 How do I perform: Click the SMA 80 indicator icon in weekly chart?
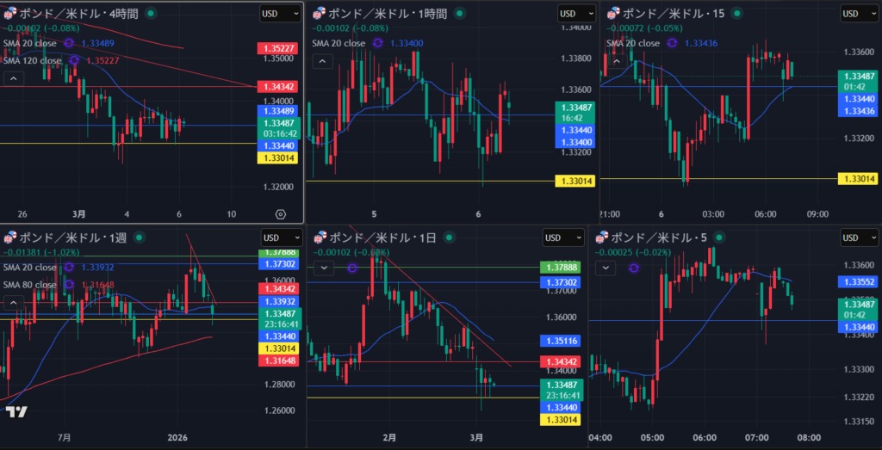(x=70, y=285)
